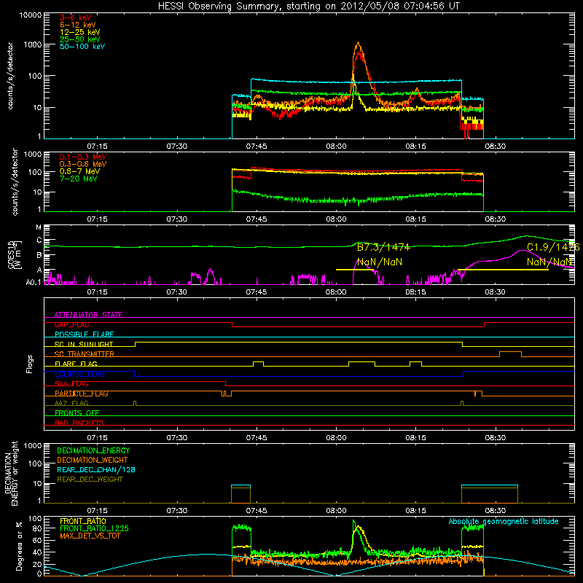The height and width of the screenshot is (583, 583).
Task: Click the first FLARE_FLAG pulse near 07:45
Action: tap(259, 364)
